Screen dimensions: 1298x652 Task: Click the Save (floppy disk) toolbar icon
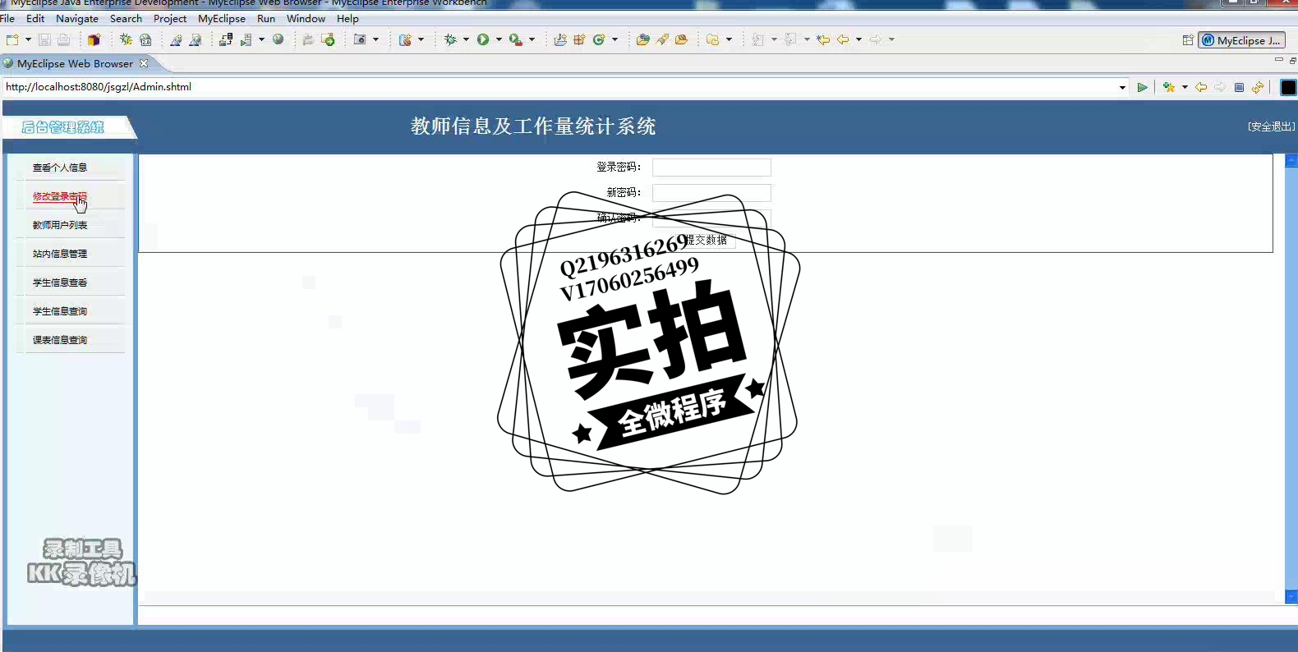click(44, 39)
